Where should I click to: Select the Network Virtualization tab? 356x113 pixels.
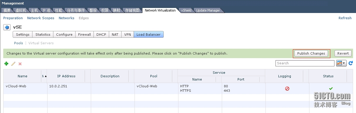pyautogui.click(x=160, y=10)
